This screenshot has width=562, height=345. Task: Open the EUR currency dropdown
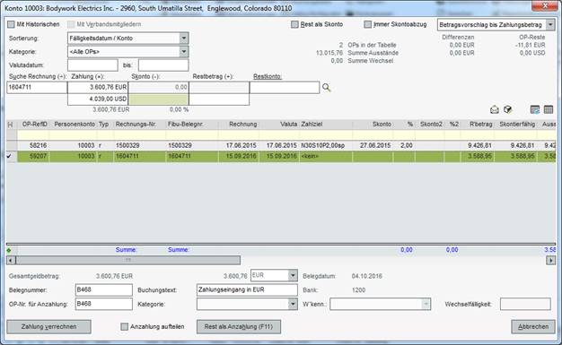[293, 275]
